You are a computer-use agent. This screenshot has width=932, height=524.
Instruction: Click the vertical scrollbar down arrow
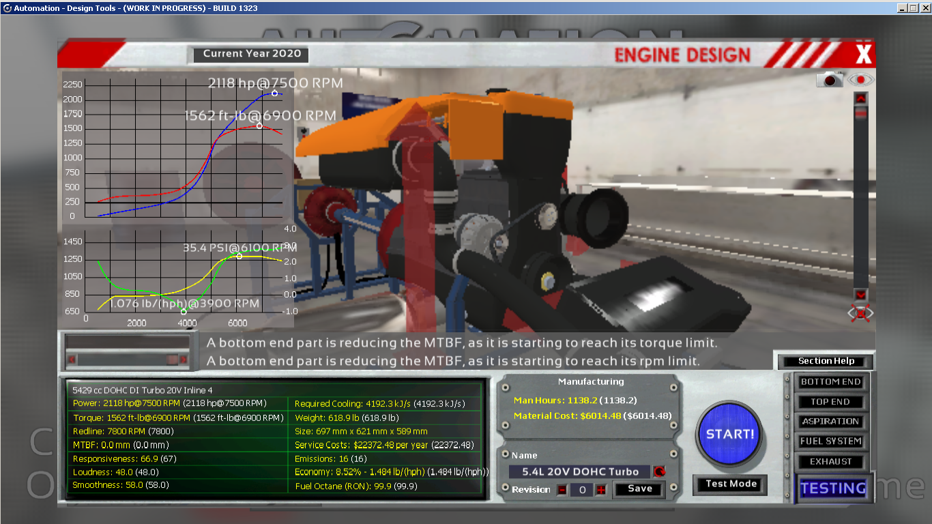pyautogui.click(x=861, y=294)
